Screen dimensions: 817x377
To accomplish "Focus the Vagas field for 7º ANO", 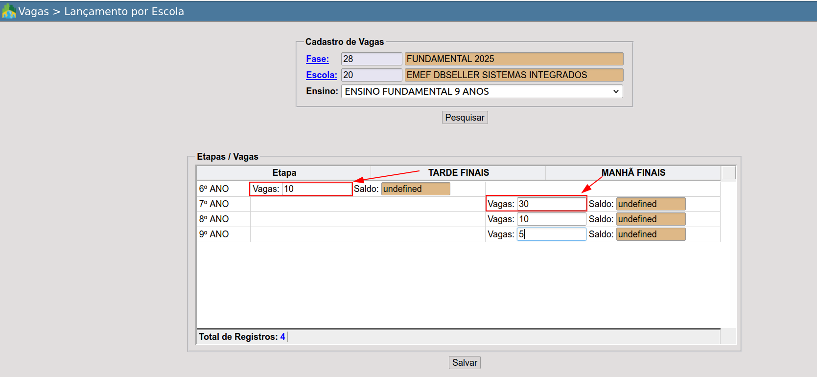I will tap(551, 204).
